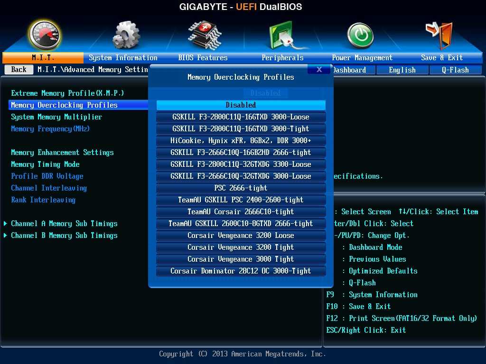Select HiCookie Hynix xFR DDR 3000+ profile
Screen dimensions: 486x364
click(241, 141)
